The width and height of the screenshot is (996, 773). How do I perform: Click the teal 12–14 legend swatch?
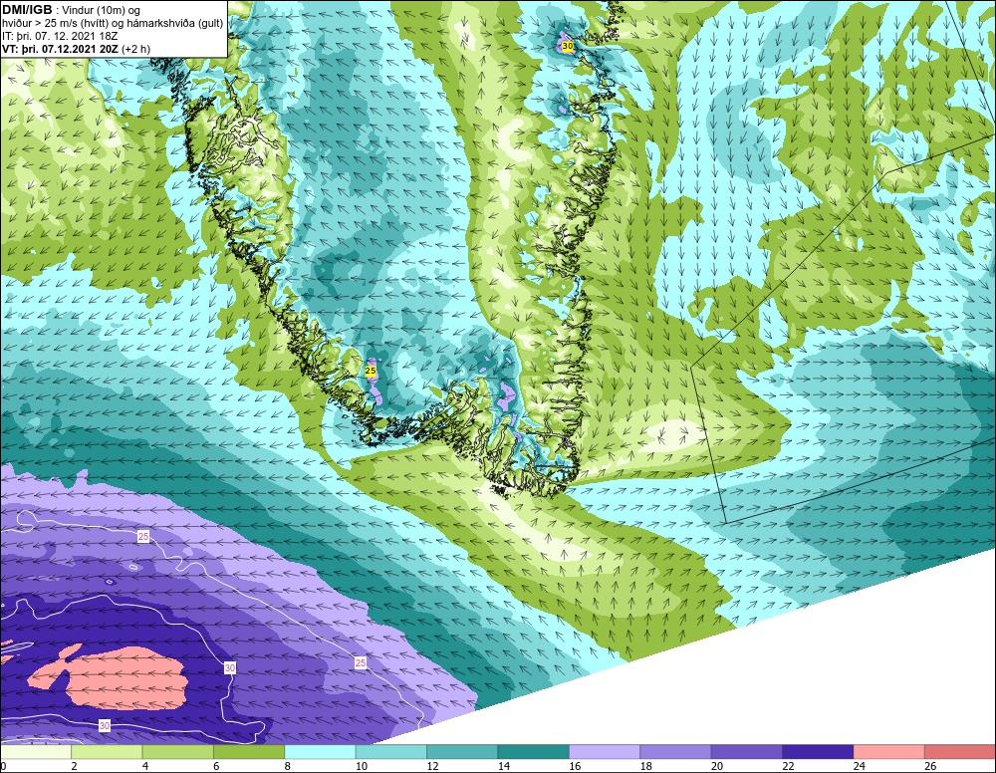point(463,752)
